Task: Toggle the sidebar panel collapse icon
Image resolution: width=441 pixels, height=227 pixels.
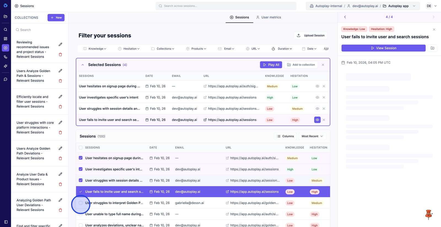Action: [x=6, y=222]
